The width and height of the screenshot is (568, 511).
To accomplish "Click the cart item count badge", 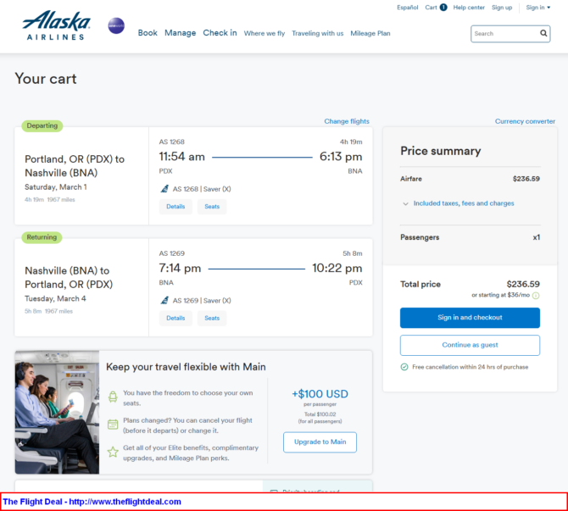I will 443,8.
